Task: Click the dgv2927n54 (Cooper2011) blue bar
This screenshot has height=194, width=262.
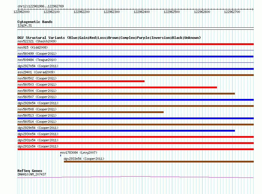Action: point(135,69)
